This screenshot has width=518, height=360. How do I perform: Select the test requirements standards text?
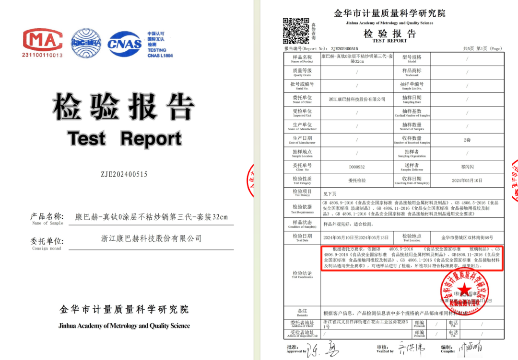411,208
